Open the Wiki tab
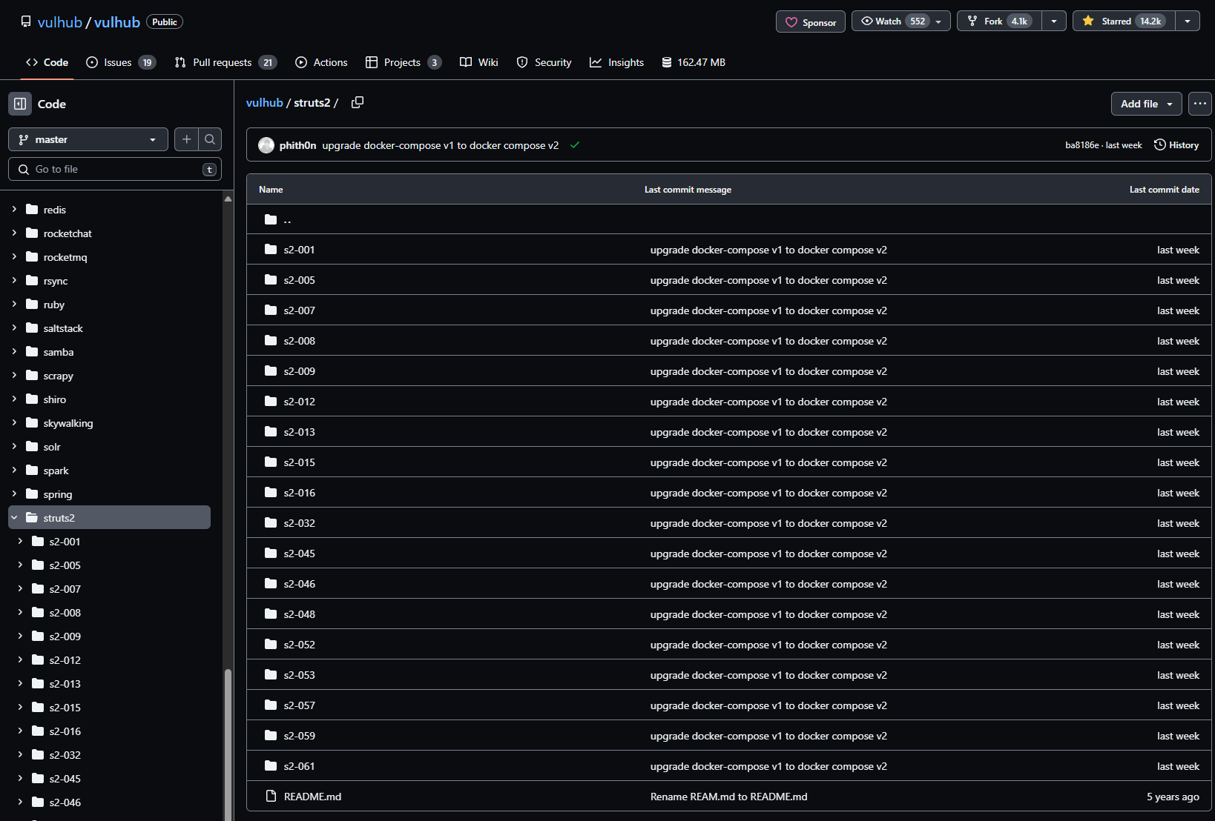Screen dimensions: 1215x821 click(479, 62)
